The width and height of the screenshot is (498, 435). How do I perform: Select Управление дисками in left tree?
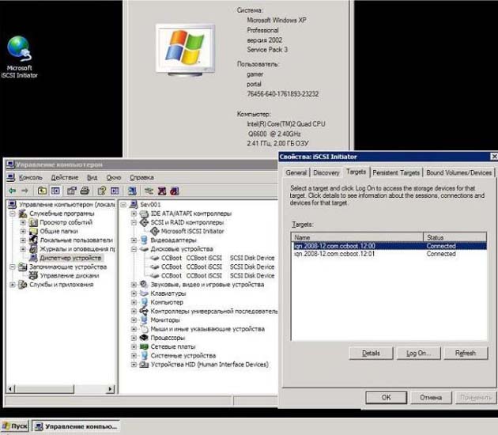70,275
